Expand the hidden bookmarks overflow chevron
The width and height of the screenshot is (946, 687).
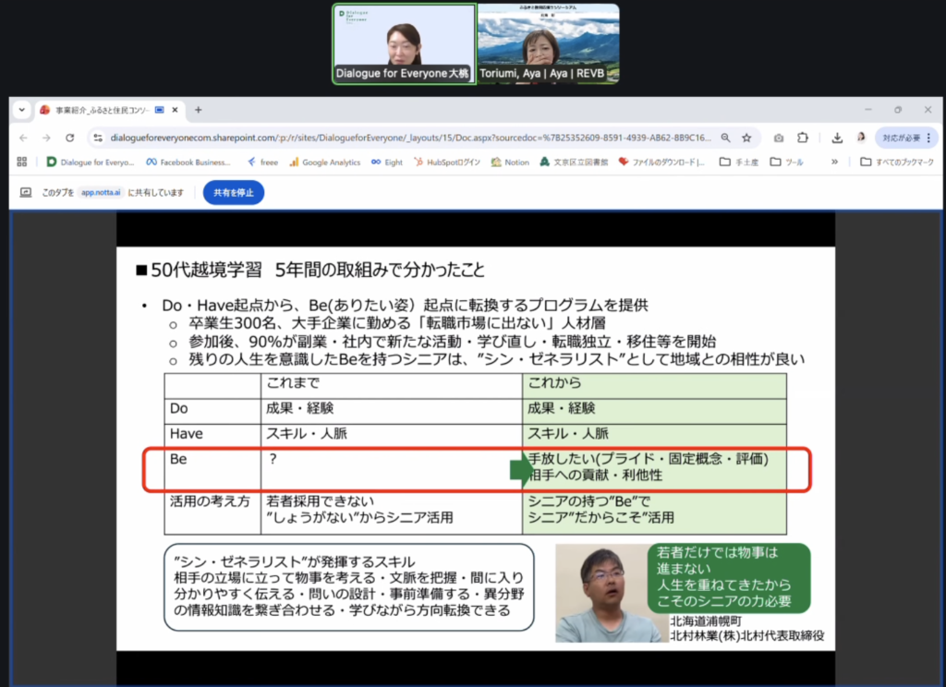(x=834, y=162)
